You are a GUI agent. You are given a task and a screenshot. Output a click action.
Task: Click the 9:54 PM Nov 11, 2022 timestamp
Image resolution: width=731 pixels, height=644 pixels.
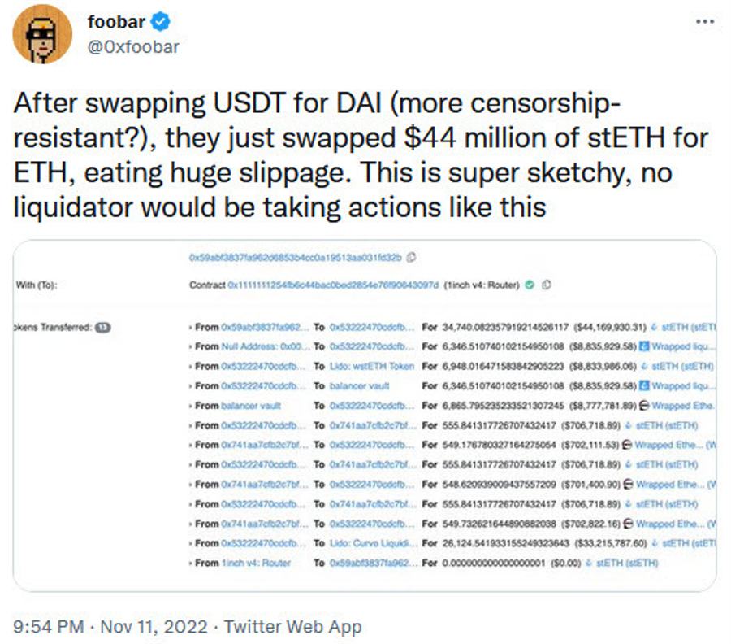110,626
